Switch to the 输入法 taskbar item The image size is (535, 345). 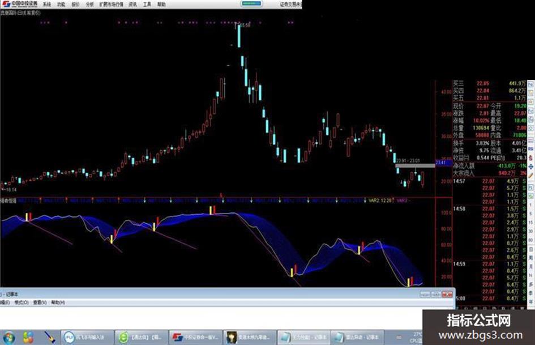pos(87,338)
